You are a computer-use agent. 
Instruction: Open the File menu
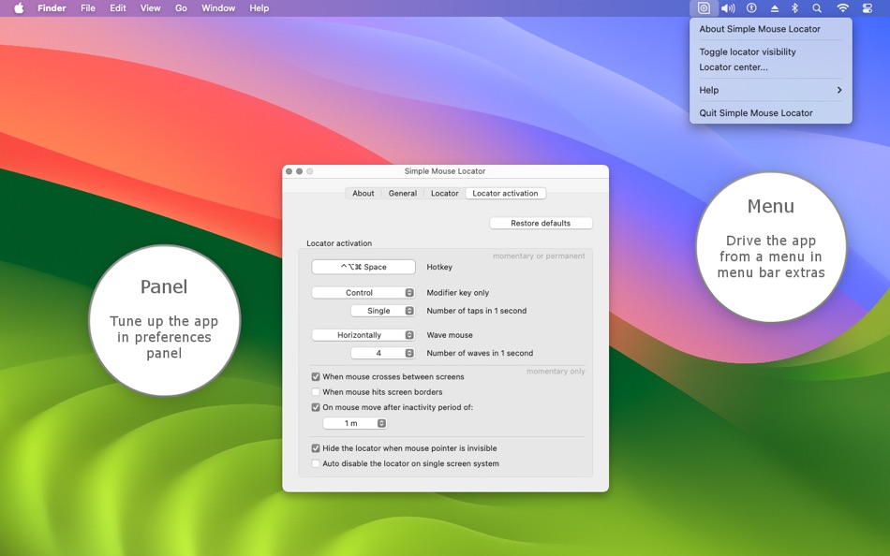pos(88,7)
